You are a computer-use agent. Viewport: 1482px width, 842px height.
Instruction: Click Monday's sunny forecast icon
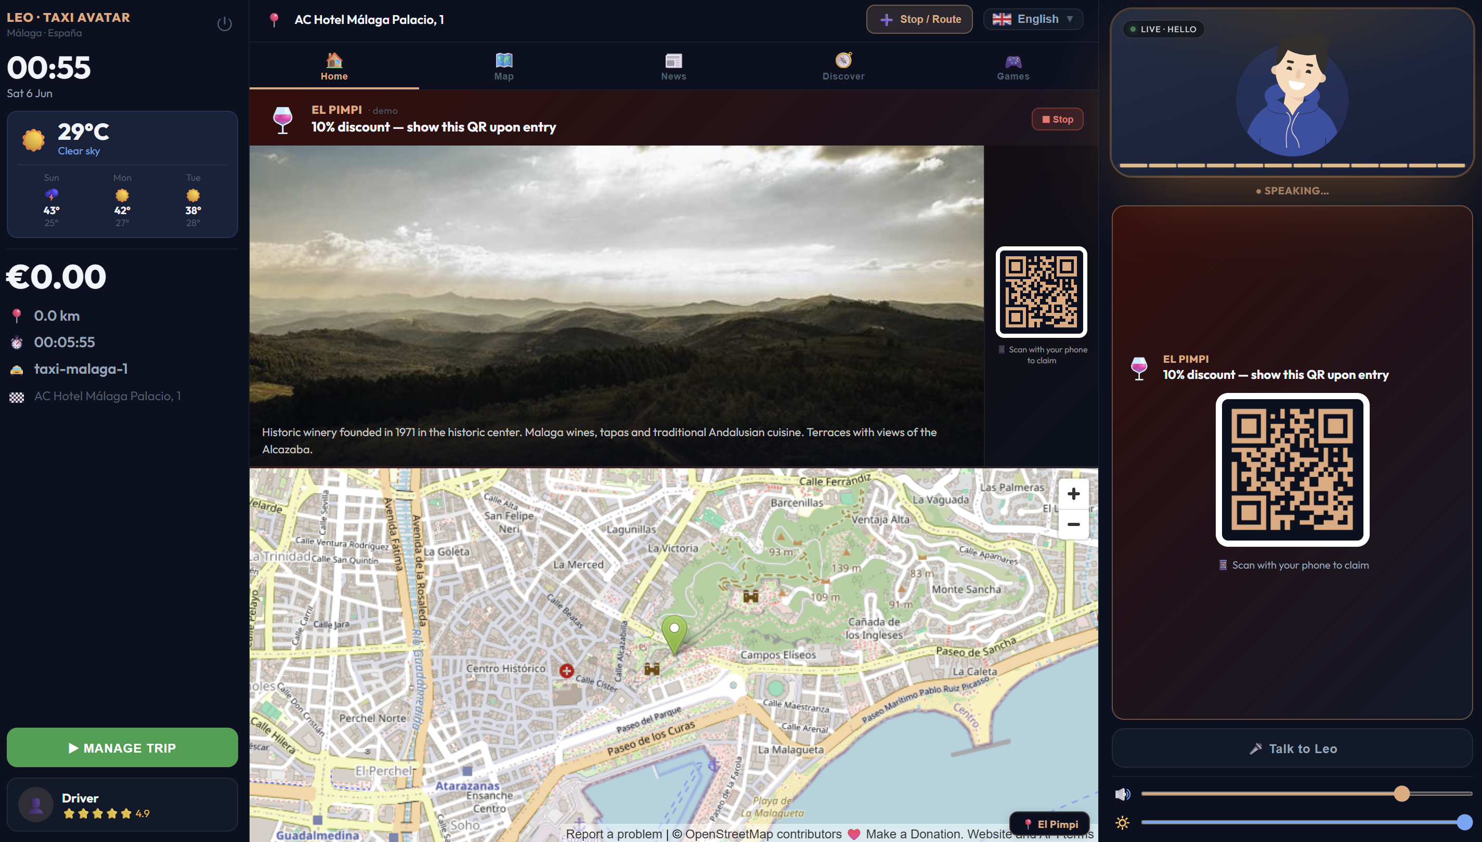click(x=122, y=194)
